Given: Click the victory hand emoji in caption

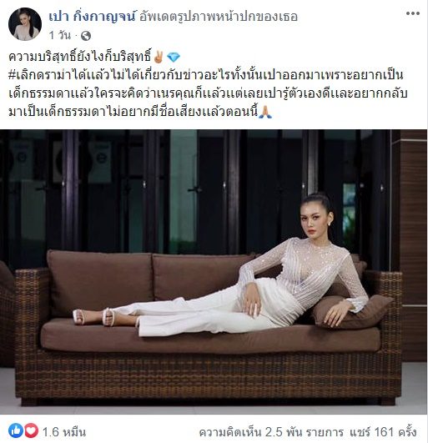Looking at the screenshot, I should tap(159, 57).
